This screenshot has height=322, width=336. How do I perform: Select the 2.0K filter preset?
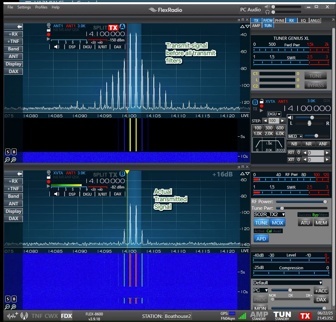269,134
